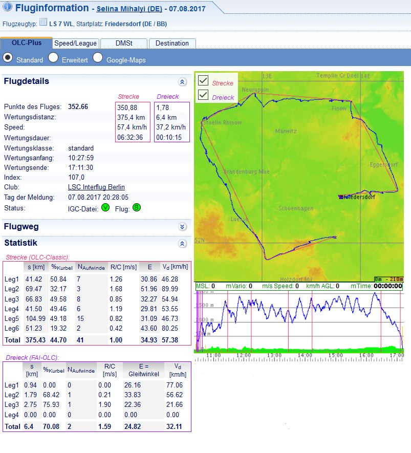Click the green Flug status icon
Viewport: 411px width, 453px height.
coord(137,207)
